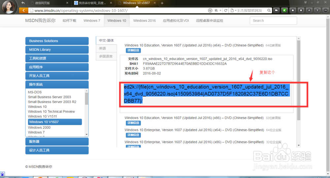Click the scissors screenshot toolbar button
This screenshot has height=178, width=330.
pyautogui.click(x=317, y=10)
